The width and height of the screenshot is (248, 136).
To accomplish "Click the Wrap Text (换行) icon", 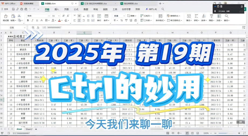I will 99,16.
